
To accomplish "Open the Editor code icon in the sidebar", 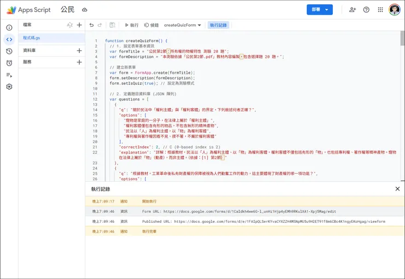I will tap(9, 39).
